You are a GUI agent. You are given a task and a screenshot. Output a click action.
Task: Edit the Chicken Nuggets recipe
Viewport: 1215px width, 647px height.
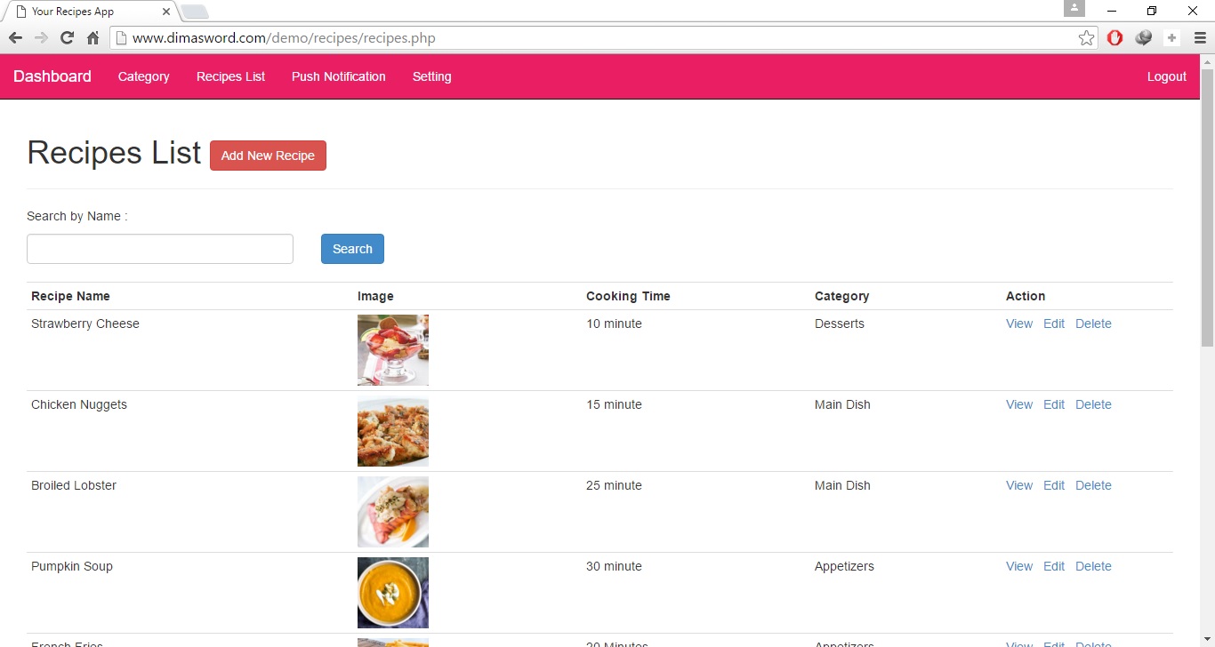[1053, 404]
